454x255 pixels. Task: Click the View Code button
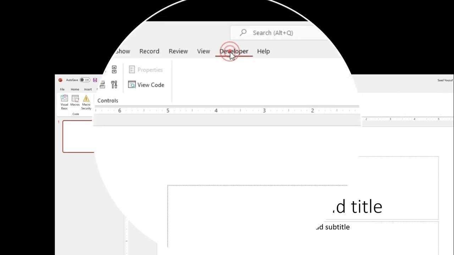point(146,85)
